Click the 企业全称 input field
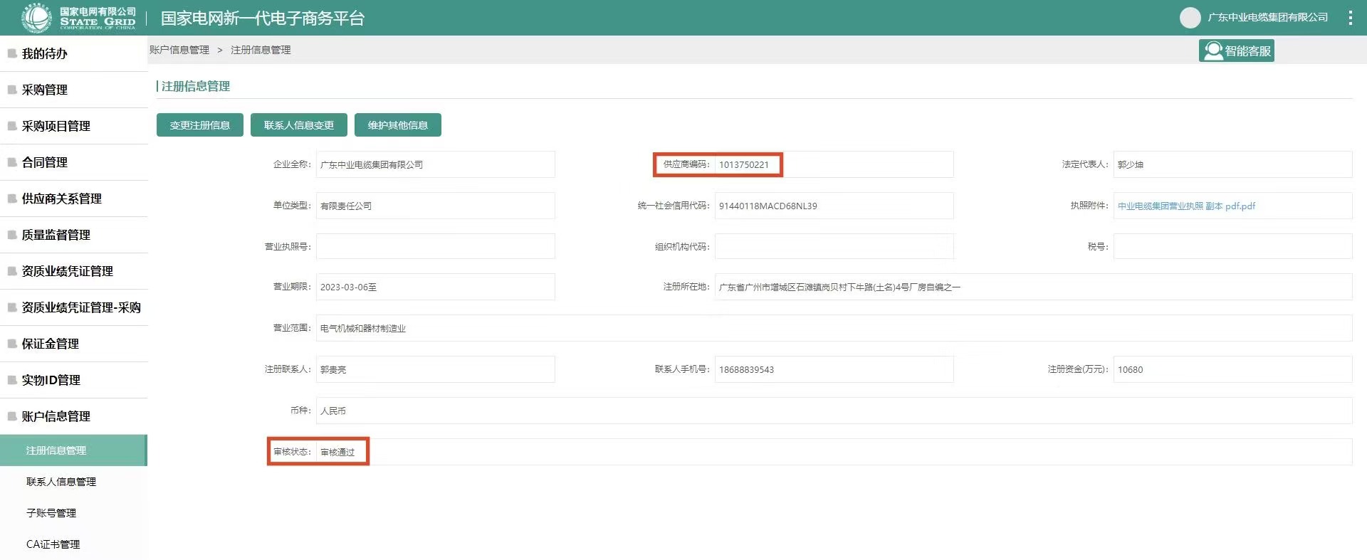This screenshot has height=560, width=1367. [436, 164]
